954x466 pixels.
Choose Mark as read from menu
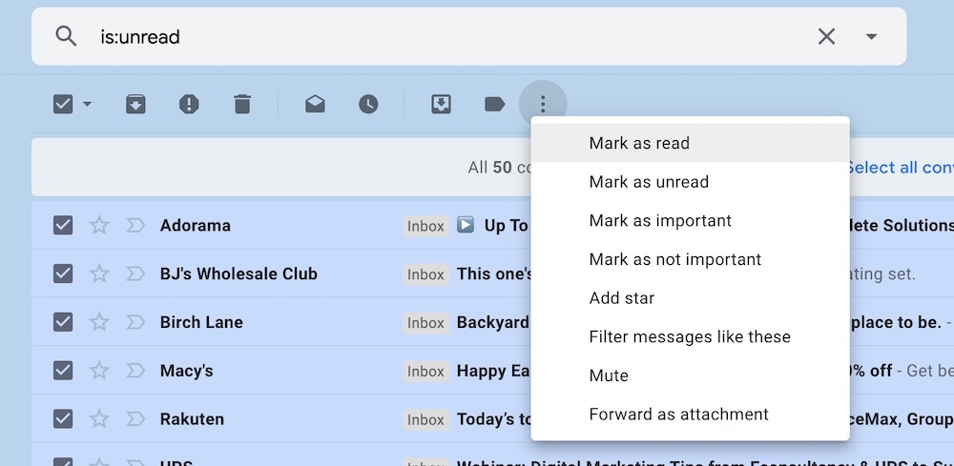coord(690,143)
